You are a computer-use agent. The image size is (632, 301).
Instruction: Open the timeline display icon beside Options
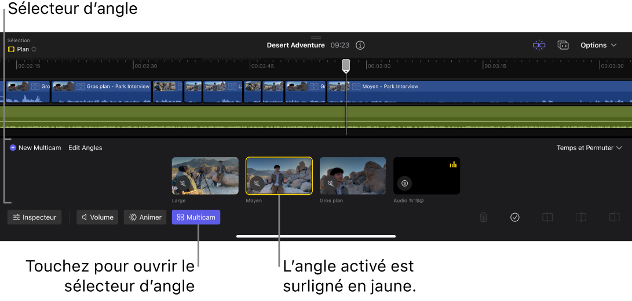(x=563, y=45)
